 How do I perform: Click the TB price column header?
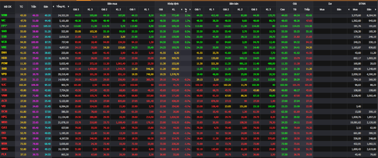[x=295, y=9]
